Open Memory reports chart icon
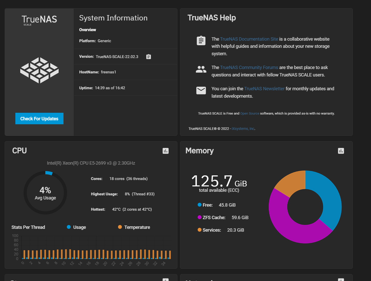The image size is (371, 281). [341, 151]
